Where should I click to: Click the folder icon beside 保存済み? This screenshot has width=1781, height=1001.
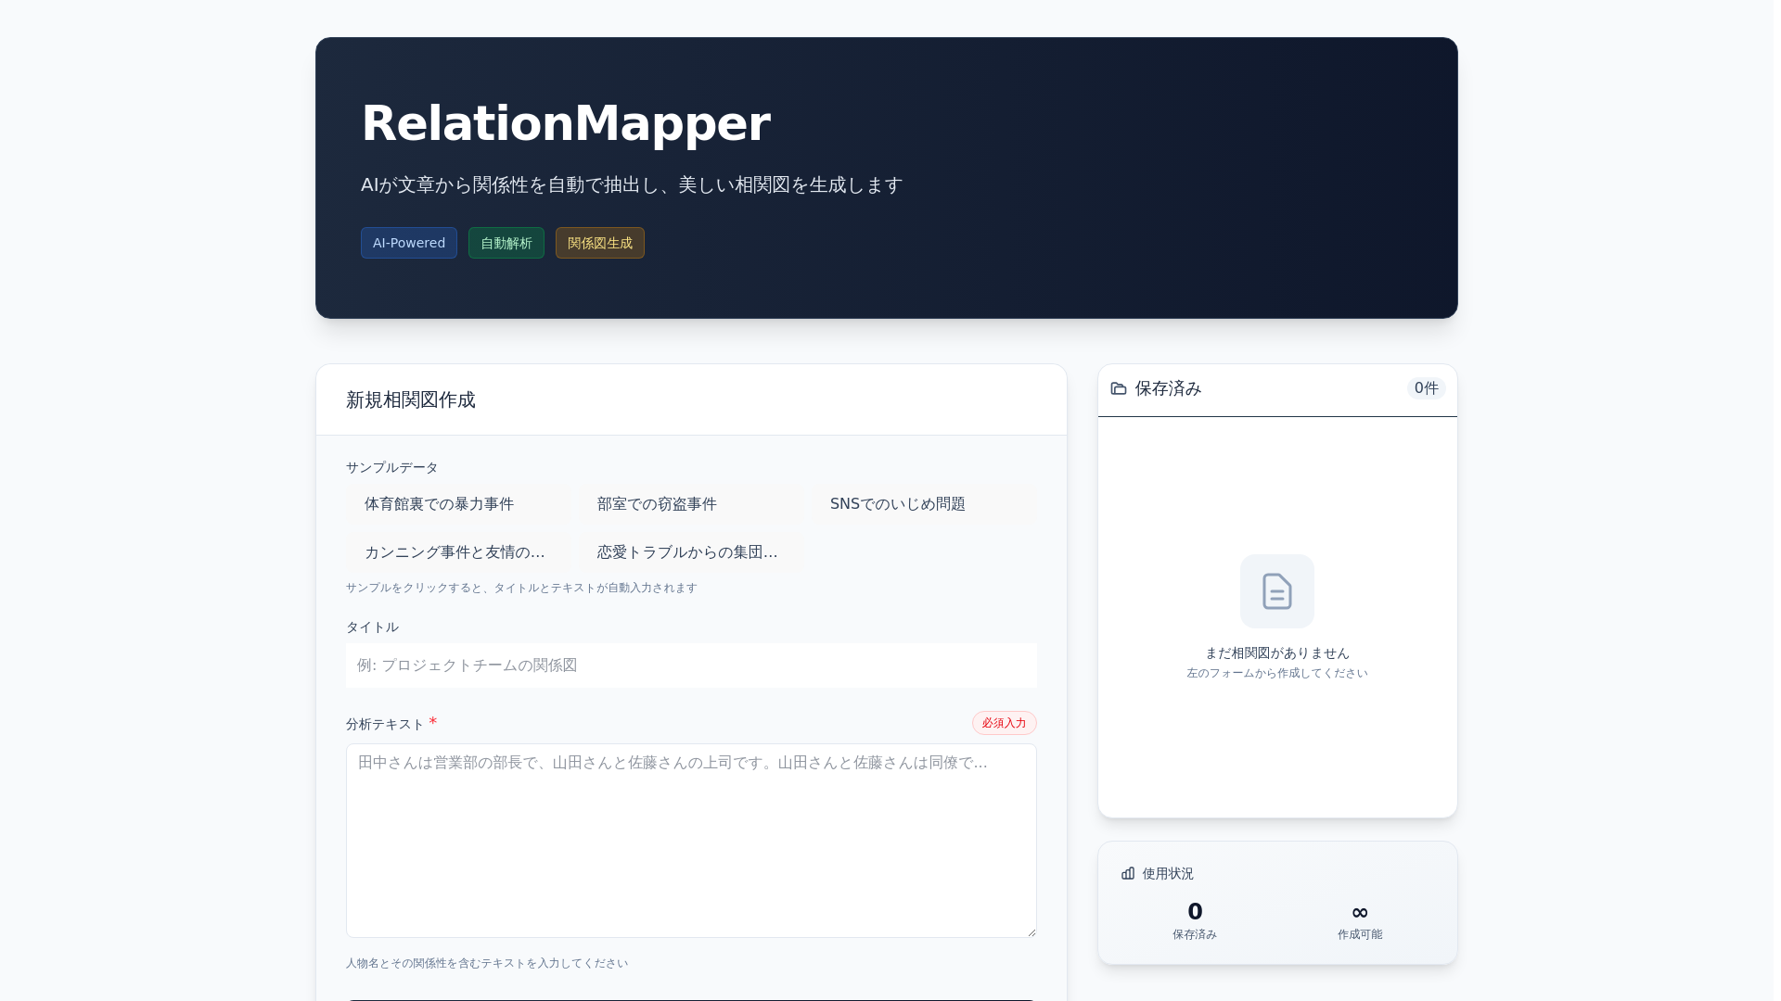1119,388
